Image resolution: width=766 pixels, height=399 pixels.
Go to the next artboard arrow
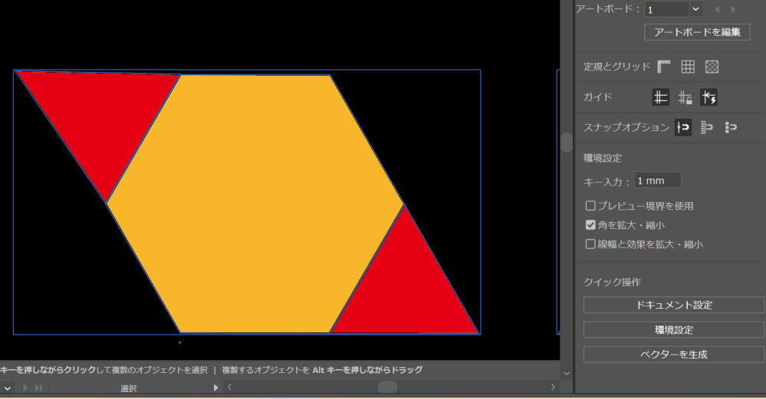tap(733, 9)
